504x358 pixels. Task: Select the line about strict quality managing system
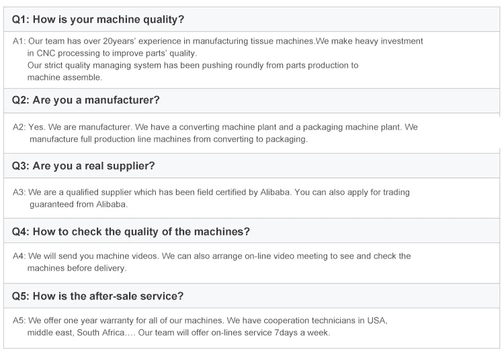tap(192, 65)
